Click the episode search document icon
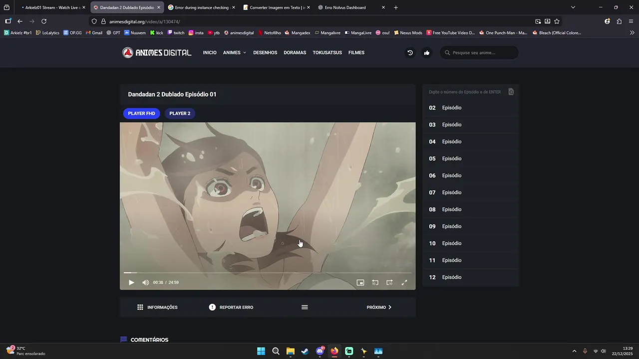 click(511, 92)
